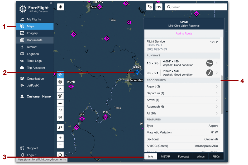Switch to the Info tab
248x165 pixels.
[151, 157]
